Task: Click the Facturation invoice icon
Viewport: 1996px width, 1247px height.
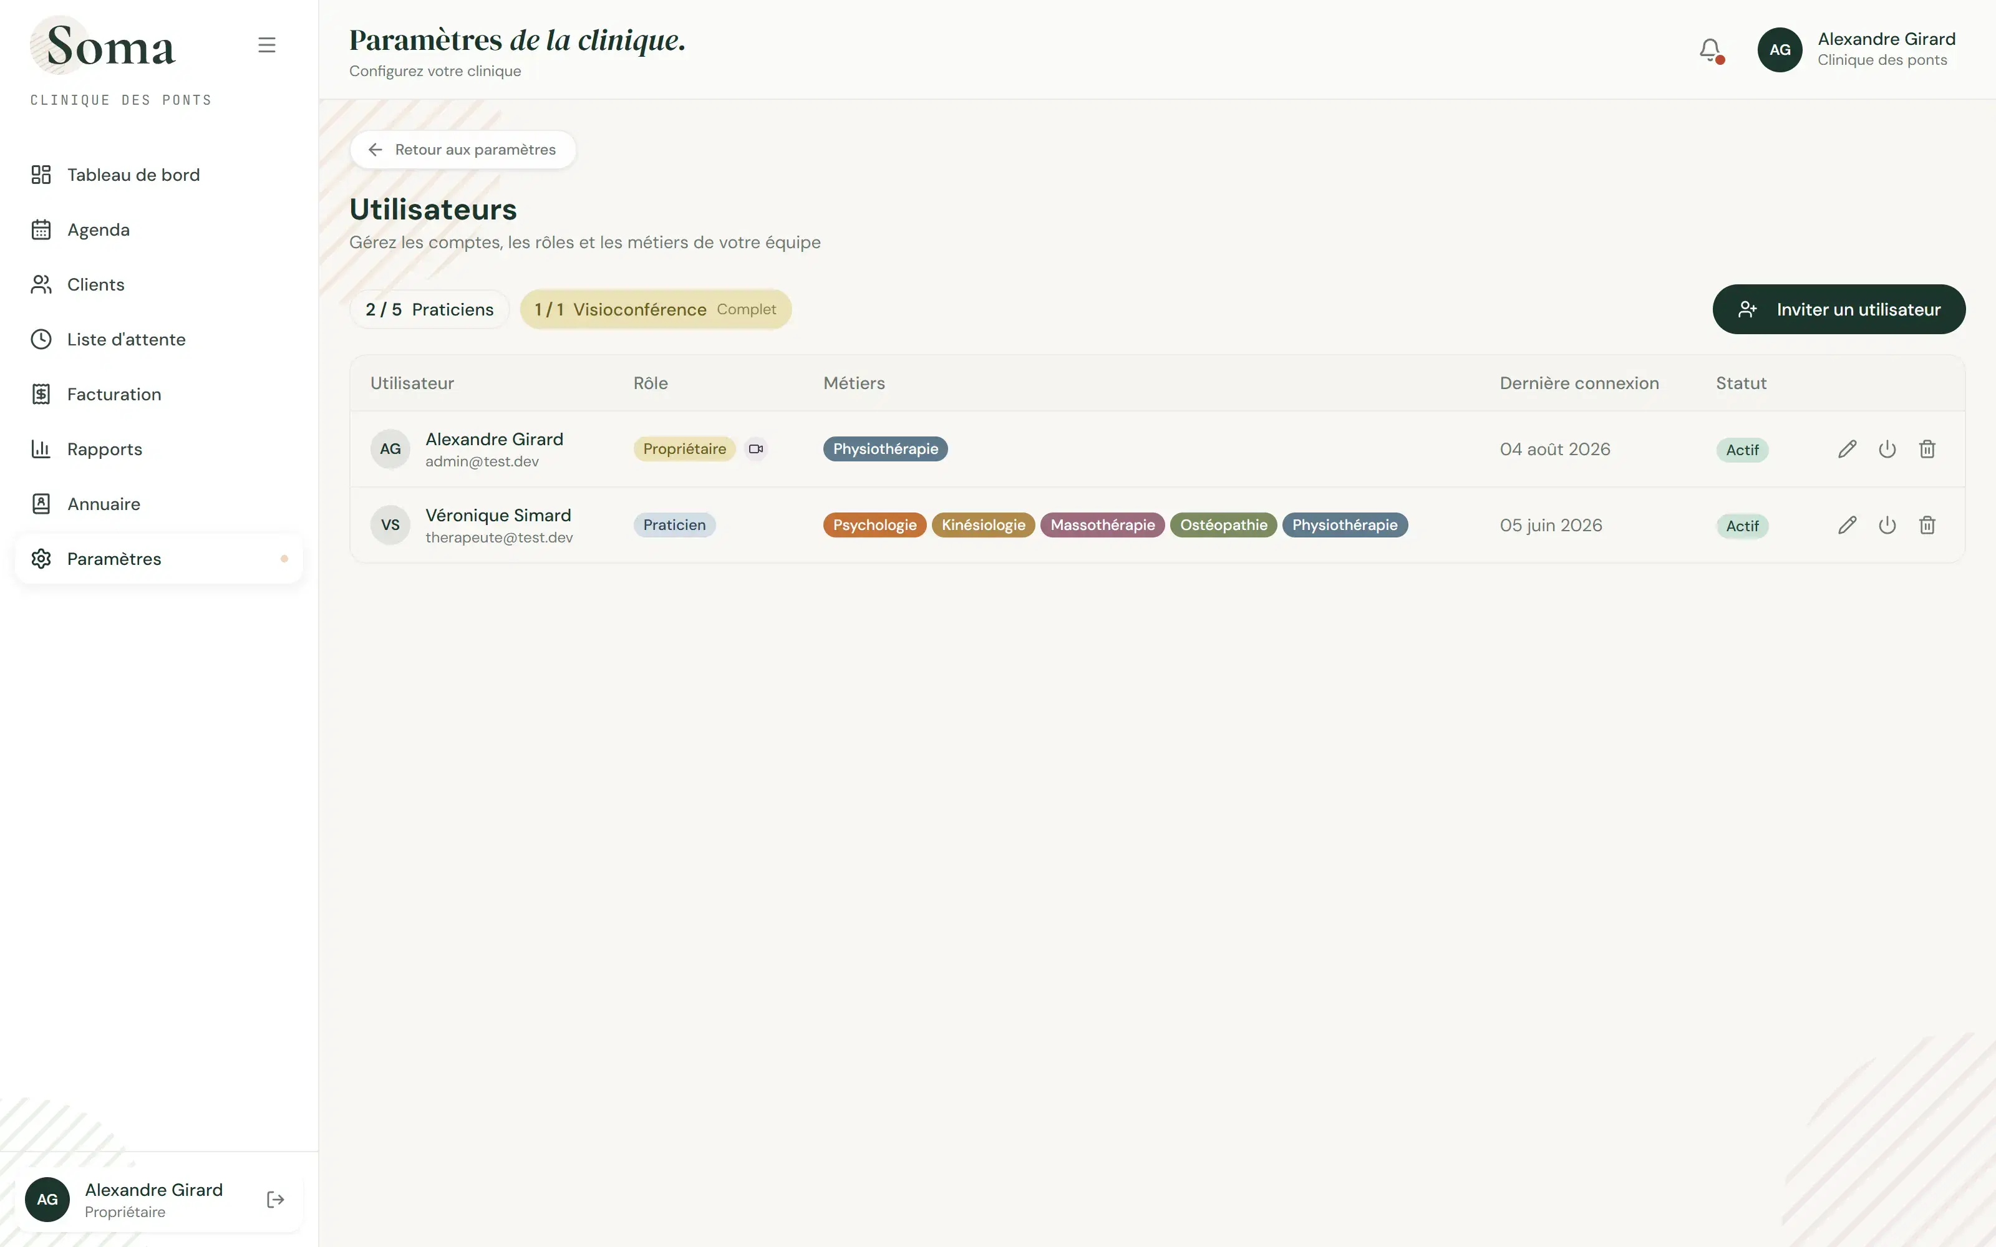Action: click(41, 394)
